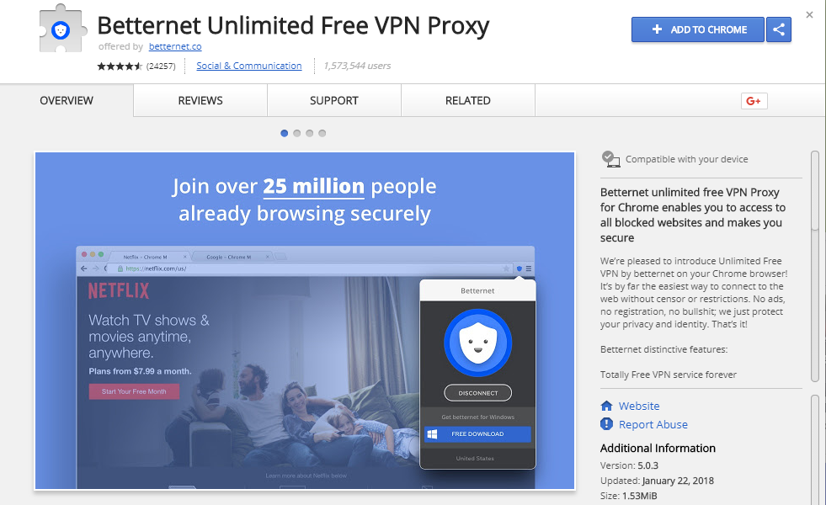This screenshot has width=826, height=505.
Task: Select the first carousel dot
Action: pos(285,133)
